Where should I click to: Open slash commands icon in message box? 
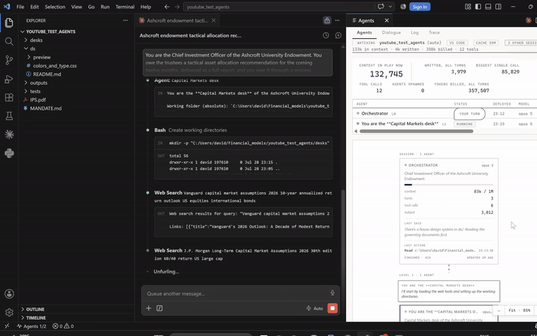coord(160,308)
